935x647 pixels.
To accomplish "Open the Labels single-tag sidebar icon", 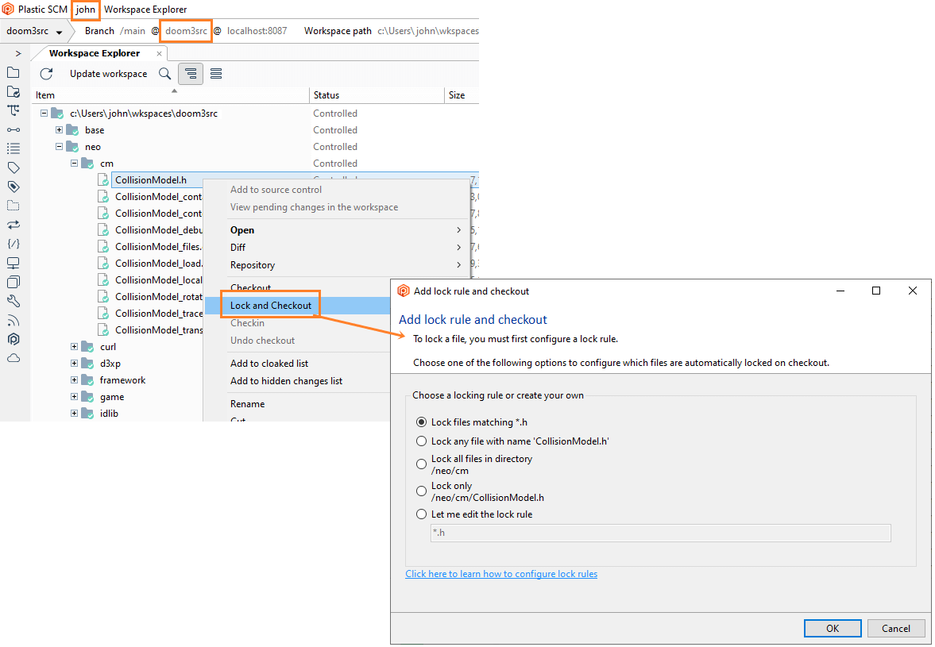I will pyautogui.click(x=14, y=168).
